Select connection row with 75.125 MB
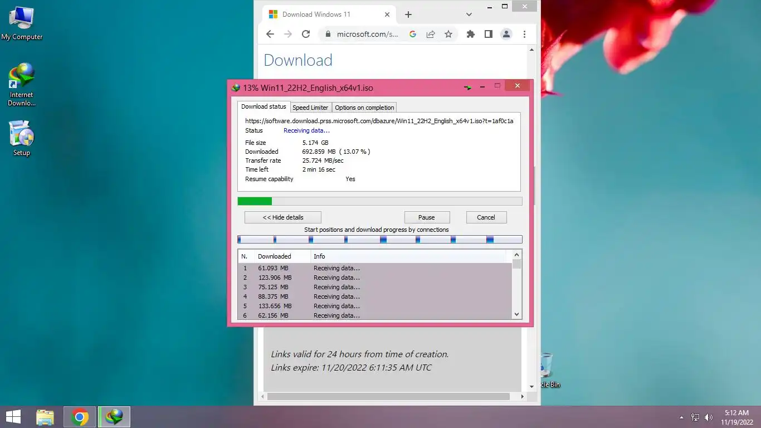Viewport: 761px width, 428px height. click(x=375, y=287)
